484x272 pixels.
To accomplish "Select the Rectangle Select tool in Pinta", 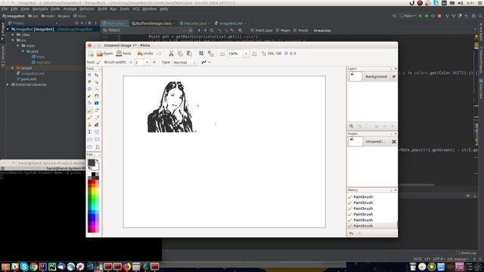I will 89,75.
